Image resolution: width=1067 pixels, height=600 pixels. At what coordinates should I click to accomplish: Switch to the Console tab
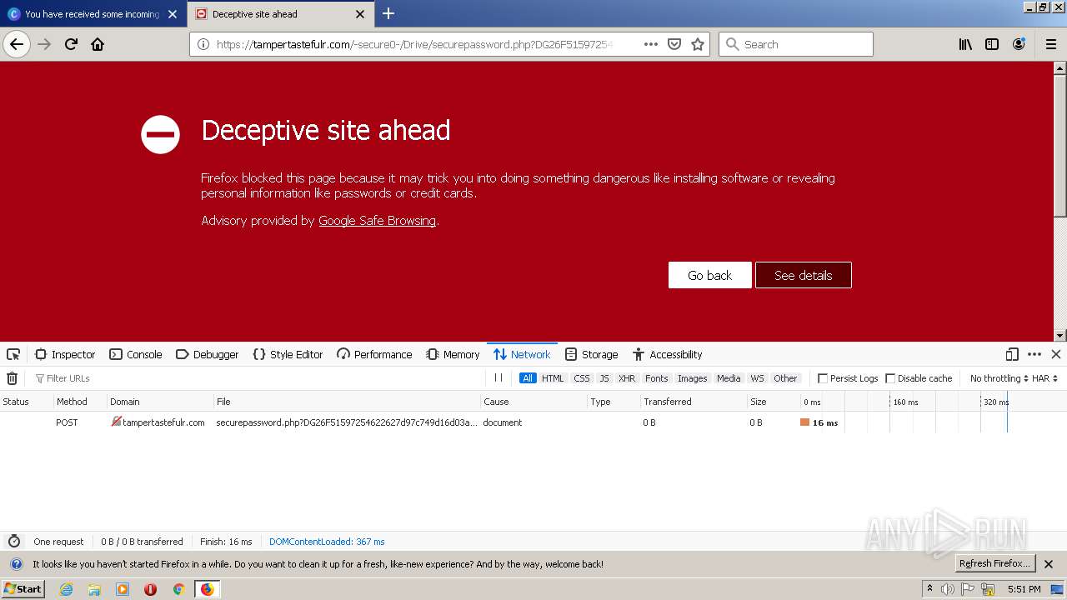click(x=136, y=354)
